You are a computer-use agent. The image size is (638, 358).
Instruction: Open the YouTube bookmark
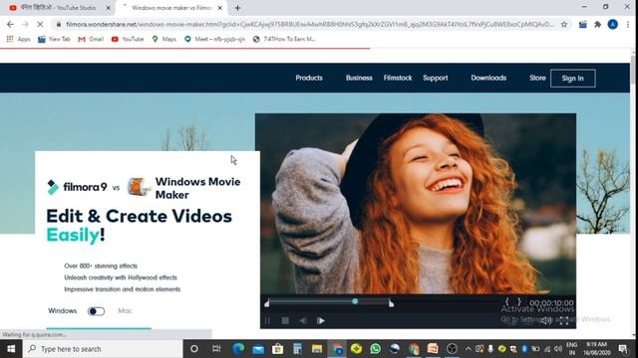click(x=128, y=39)
